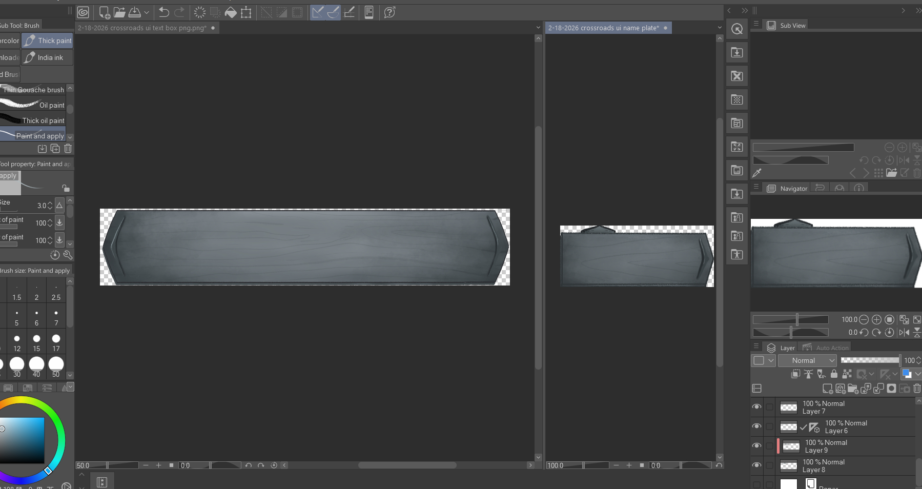This screenshot has width=922, height=489.
Task: Select the Fill bucket command icon
Action: coord(231,12)
